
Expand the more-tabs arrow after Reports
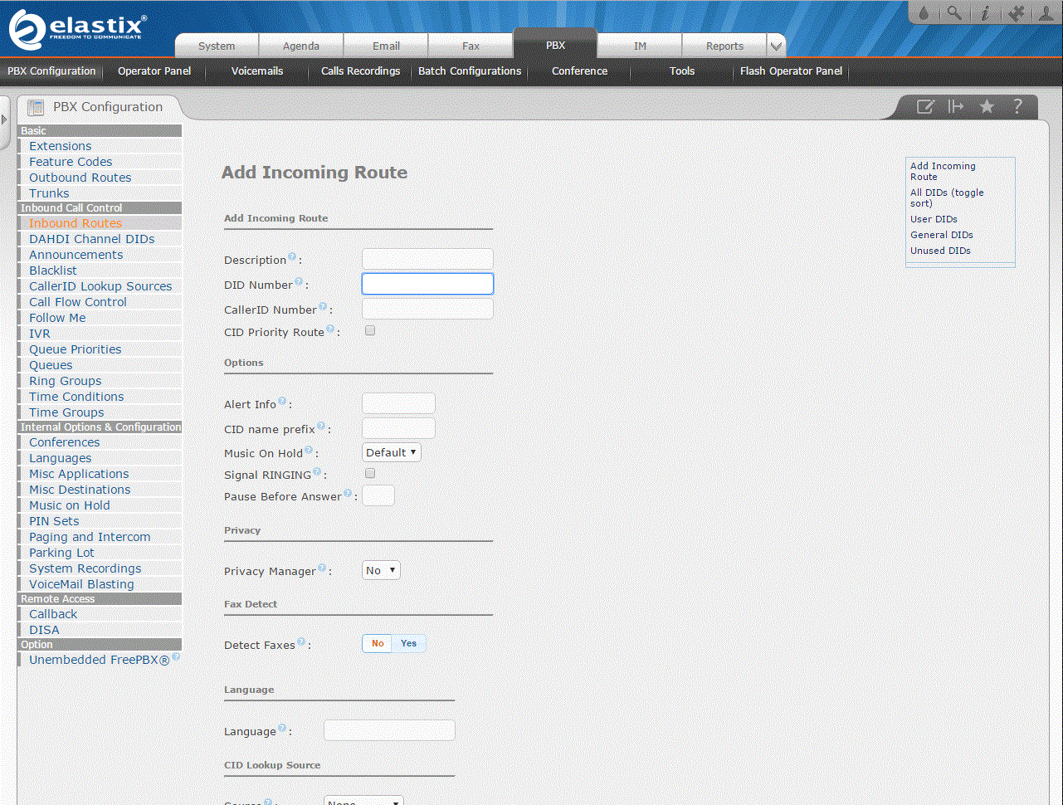pyautogui.click(x=777, y=46)
